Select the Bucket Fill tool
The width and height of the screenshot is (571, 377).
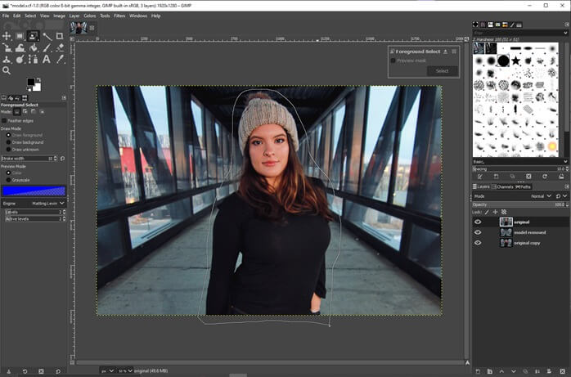[x=33, y=47]
